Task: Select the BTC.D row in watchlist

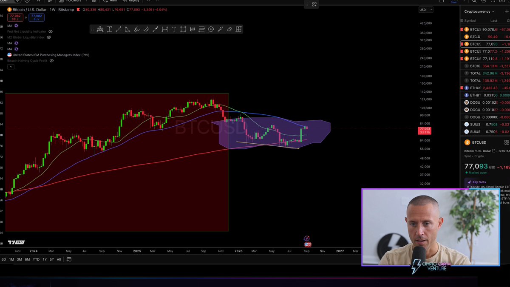Action: coord(485,37)
